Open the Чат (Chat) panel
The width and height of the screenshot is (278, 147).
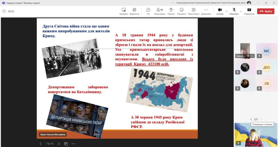pos(148,10)
